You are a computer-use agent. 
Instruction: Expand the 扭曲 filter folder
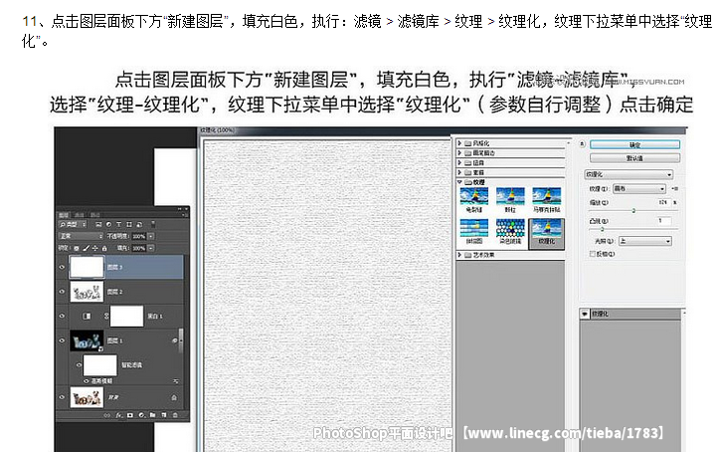[x=459, y=162]
